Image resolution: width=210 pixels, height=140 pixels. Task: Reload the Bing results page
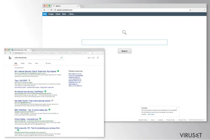[x=10, y=53]
